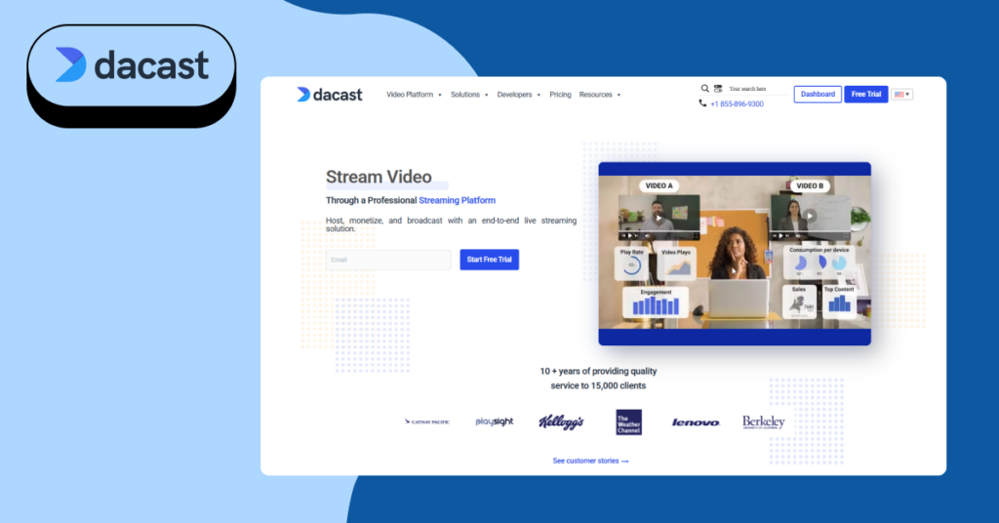The width and height of the screenshot is (999, 523).
Task: Expand the Resources menu
Action: [x=600, y=95]
